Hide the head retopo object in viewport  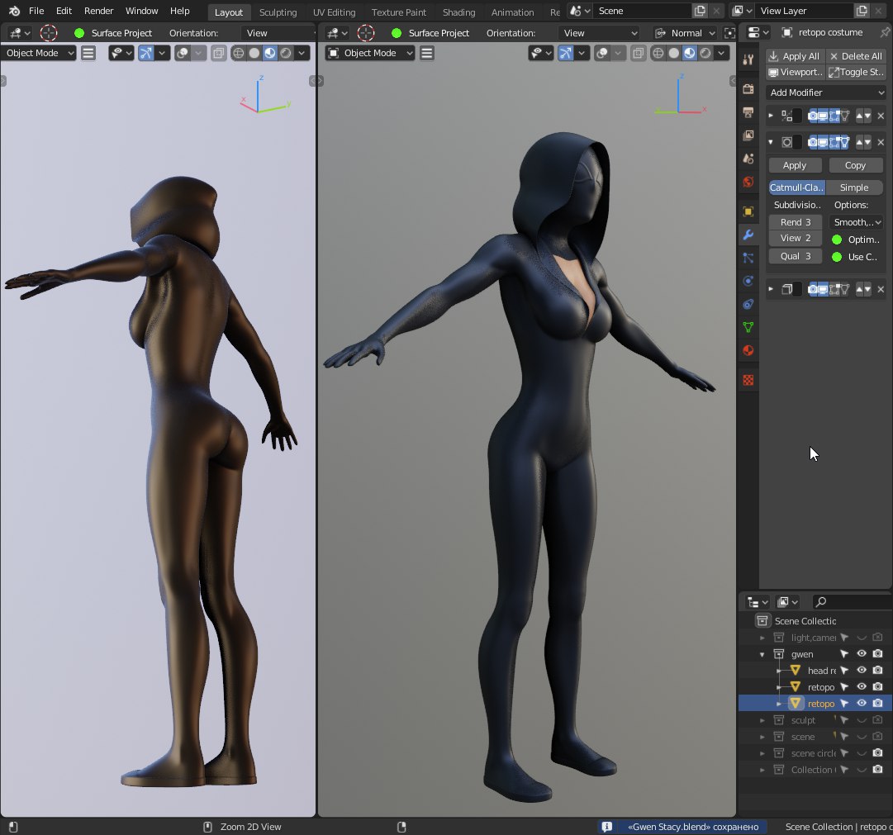pos(862,671)
